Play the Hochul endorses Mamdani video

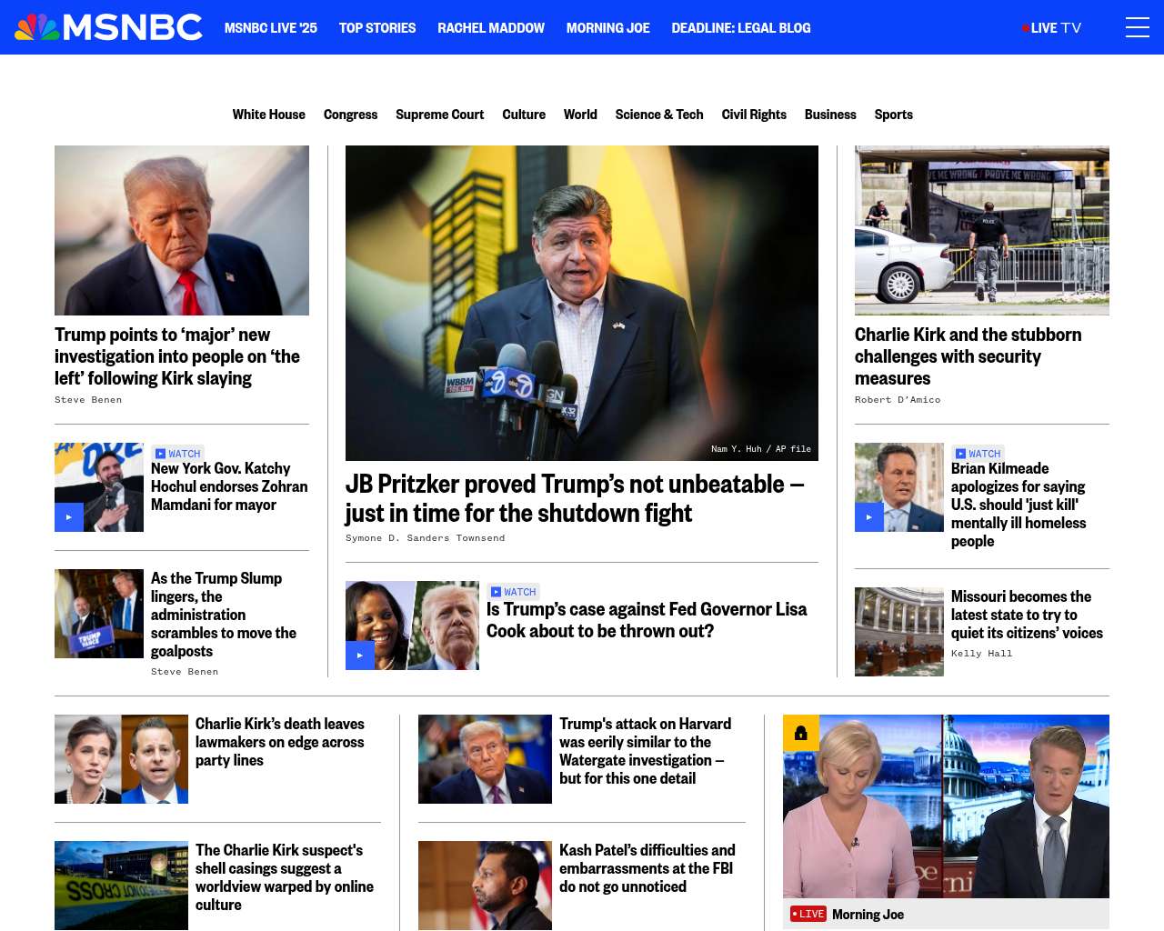(x=69, y=517)
